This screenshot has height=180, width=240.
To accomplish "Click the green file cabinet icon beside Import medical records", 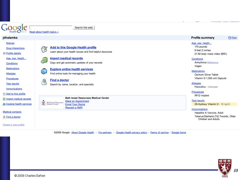I will click(44, 60).
